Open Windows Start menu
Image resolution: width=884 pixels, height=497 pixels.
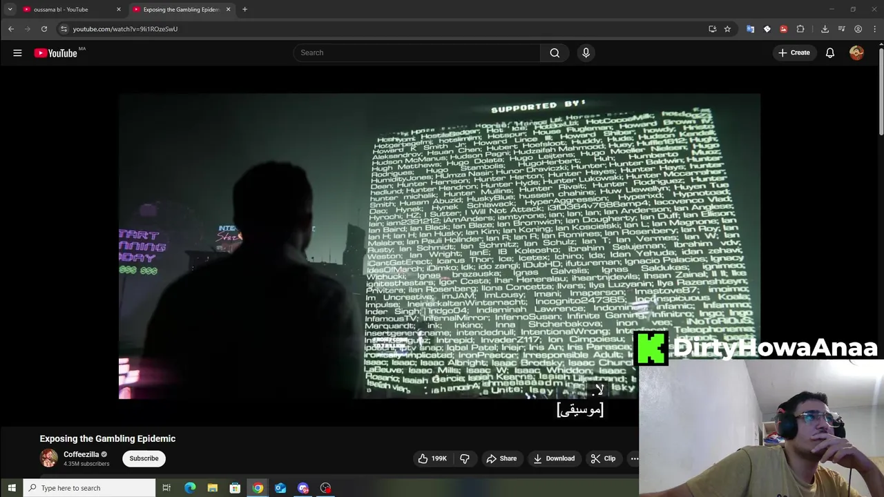coord(11,488)
